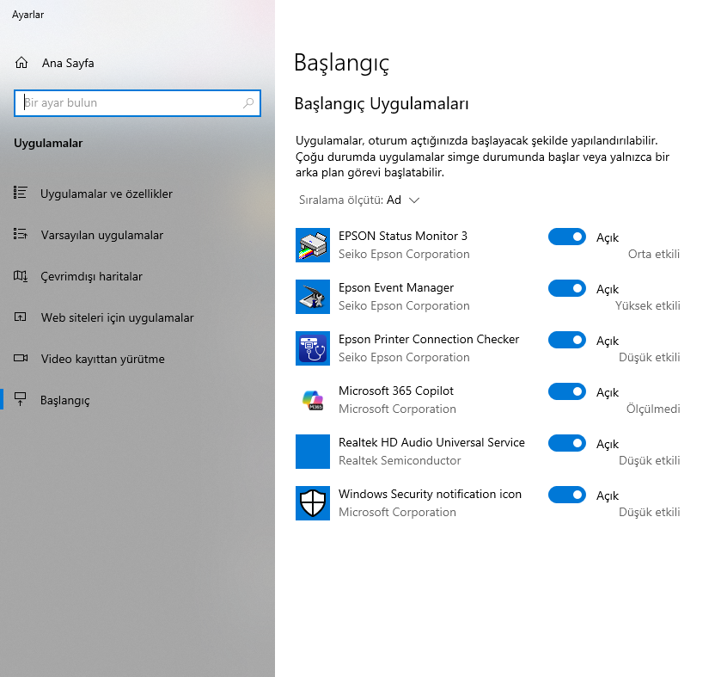715x677 pixels.
Task: Click the Ana Sayfa home icon
Action: click(21, 63)
